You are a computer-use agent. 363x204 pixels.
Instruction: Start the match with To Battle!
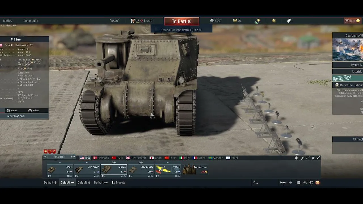(x=181, y=21)
